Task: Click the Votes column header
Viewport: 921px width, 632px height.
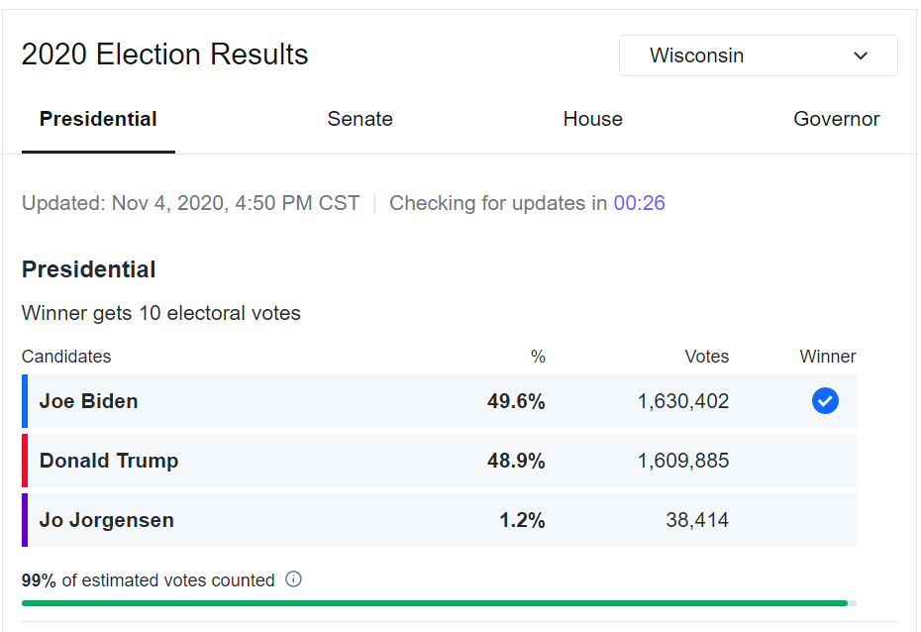Action: coord(707,357)
